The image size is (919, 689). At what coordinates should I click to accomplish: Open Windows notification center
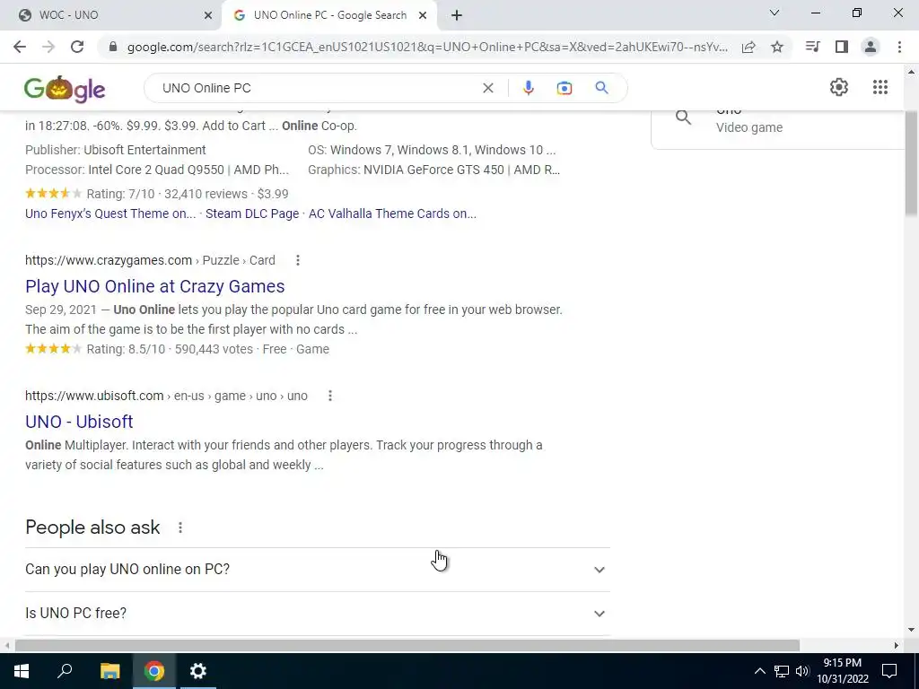click(x=889, y=671)
